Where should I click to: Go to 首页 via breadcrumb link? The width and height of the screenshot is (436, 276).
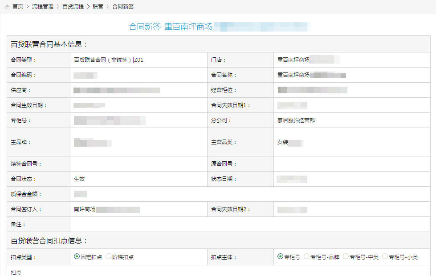(x=18, y=7)
